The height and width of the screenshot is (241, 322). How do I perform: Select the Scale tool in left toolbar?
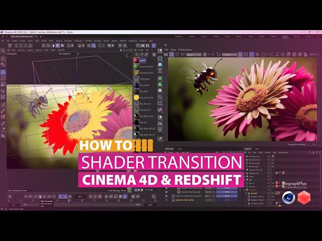tap(3, 84)
